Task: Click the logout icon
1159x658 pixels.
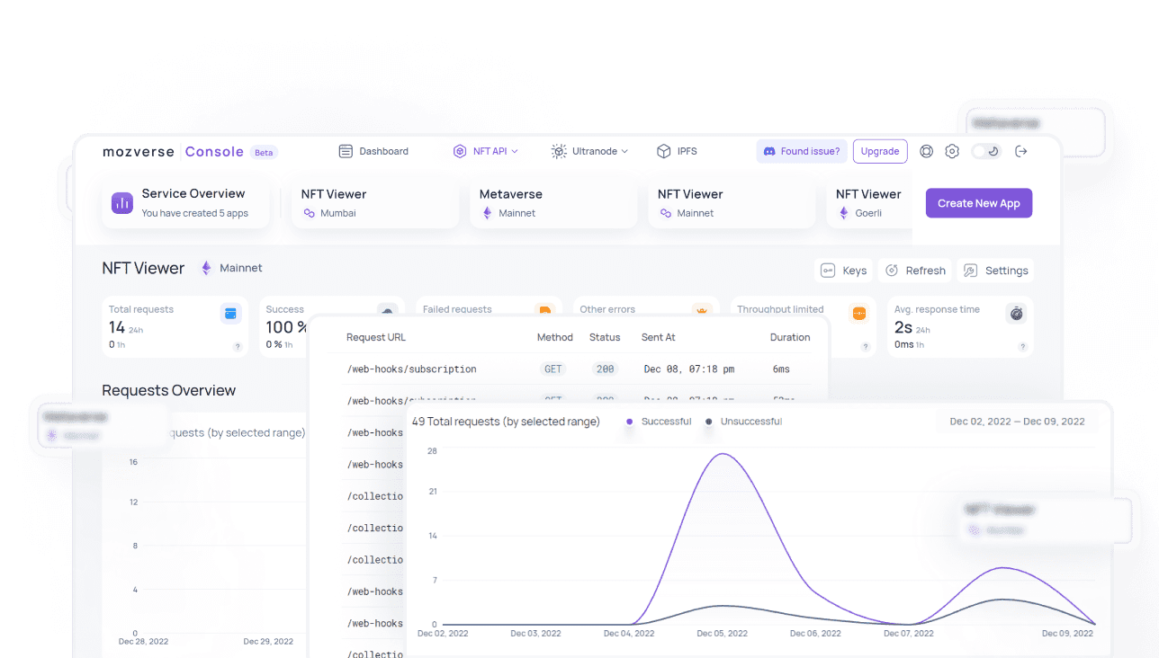Action: (x=1020, y=151)
